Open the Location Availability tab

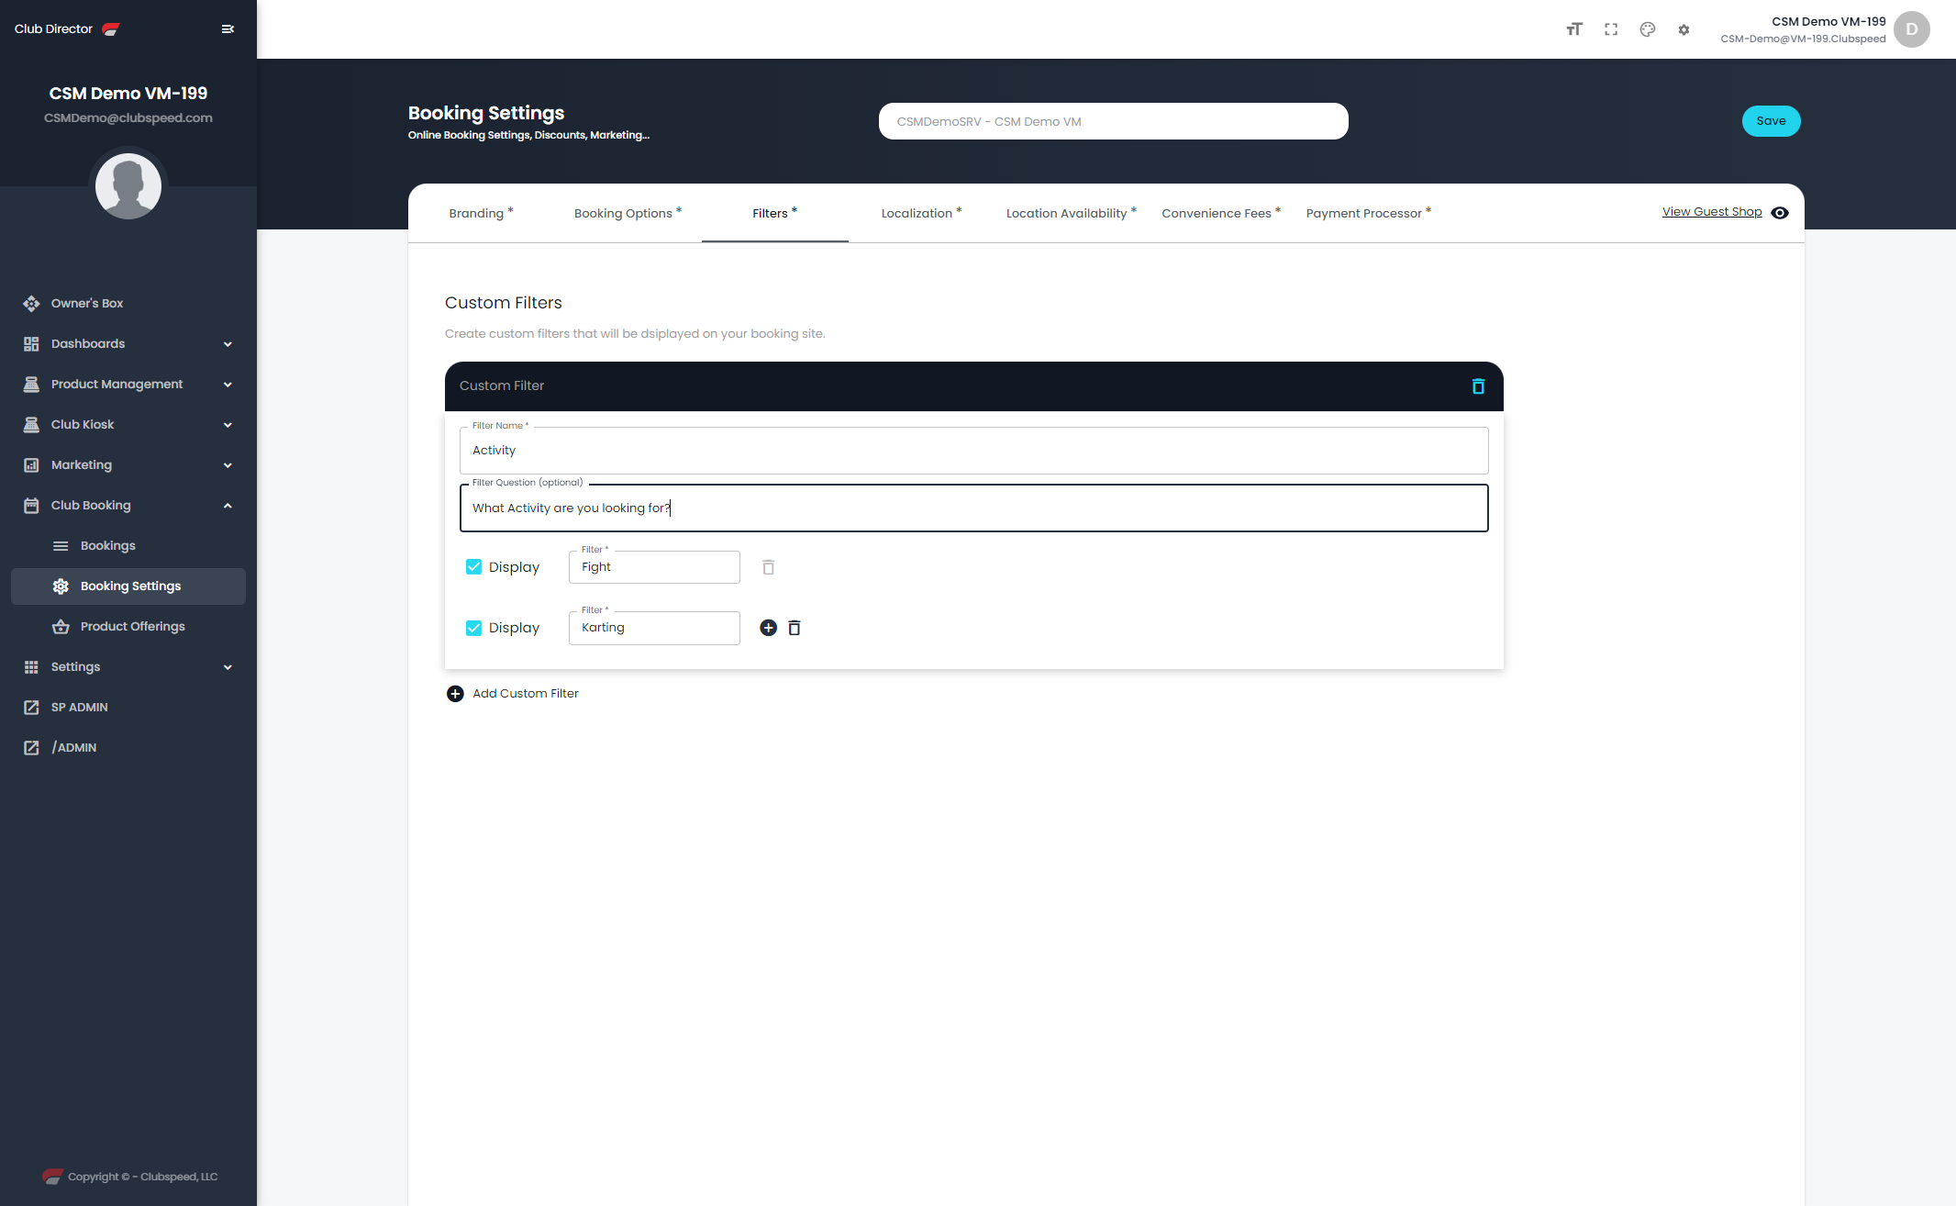point(1072,213)
